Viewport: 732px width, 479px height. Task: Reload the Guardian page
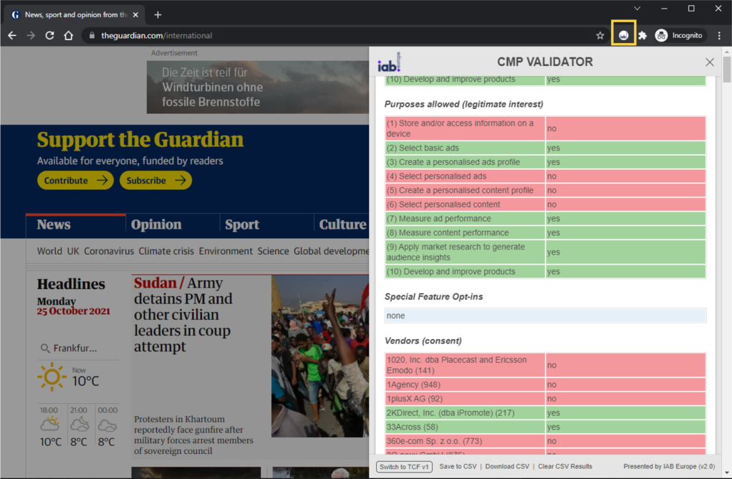pos(49,36)
